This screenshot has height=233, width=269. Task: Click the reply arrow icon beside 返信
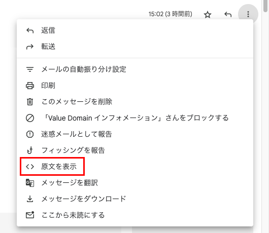coord(30,30)
